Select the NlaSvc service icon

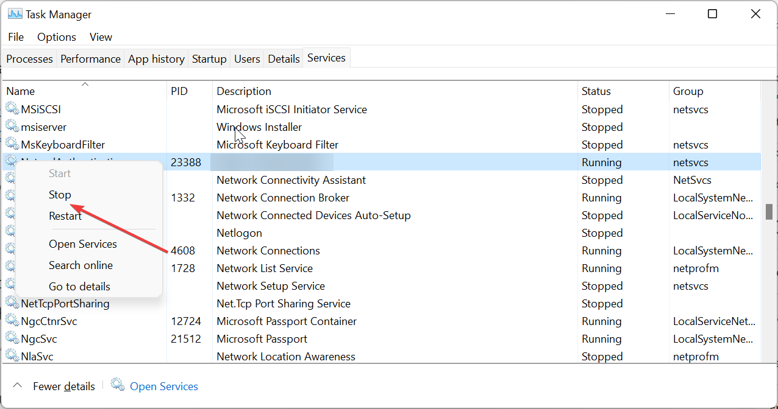12,356
